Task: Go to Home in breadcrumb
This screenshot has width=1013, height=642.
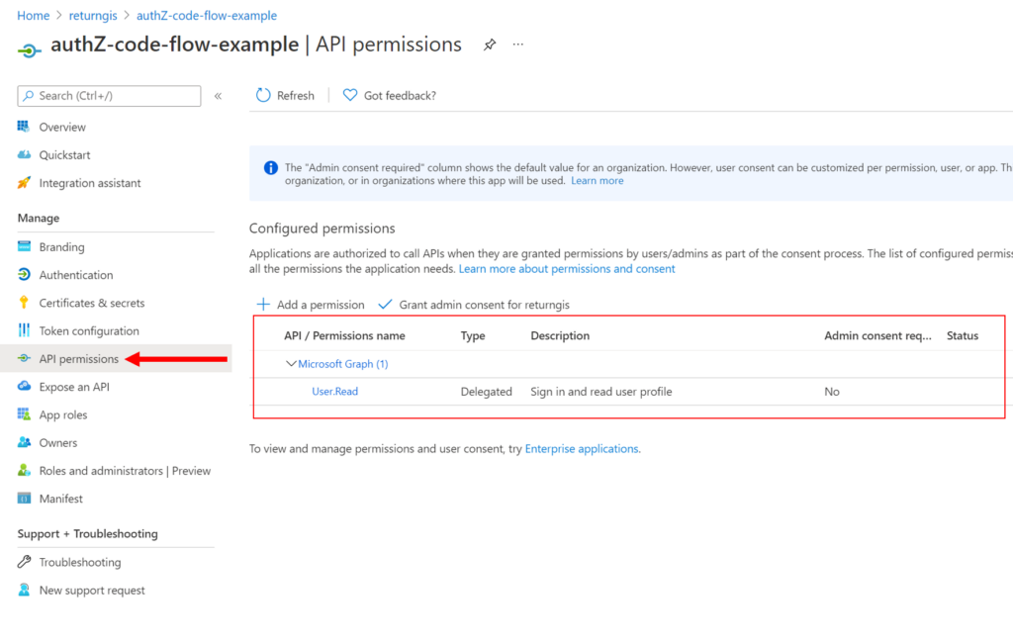Action: tap(33, 16)
